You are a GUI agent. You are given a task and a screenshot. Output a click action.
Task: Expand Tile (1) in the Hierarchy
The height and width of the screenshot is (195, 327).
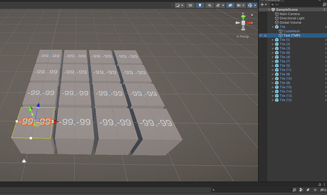coord(273,40)
